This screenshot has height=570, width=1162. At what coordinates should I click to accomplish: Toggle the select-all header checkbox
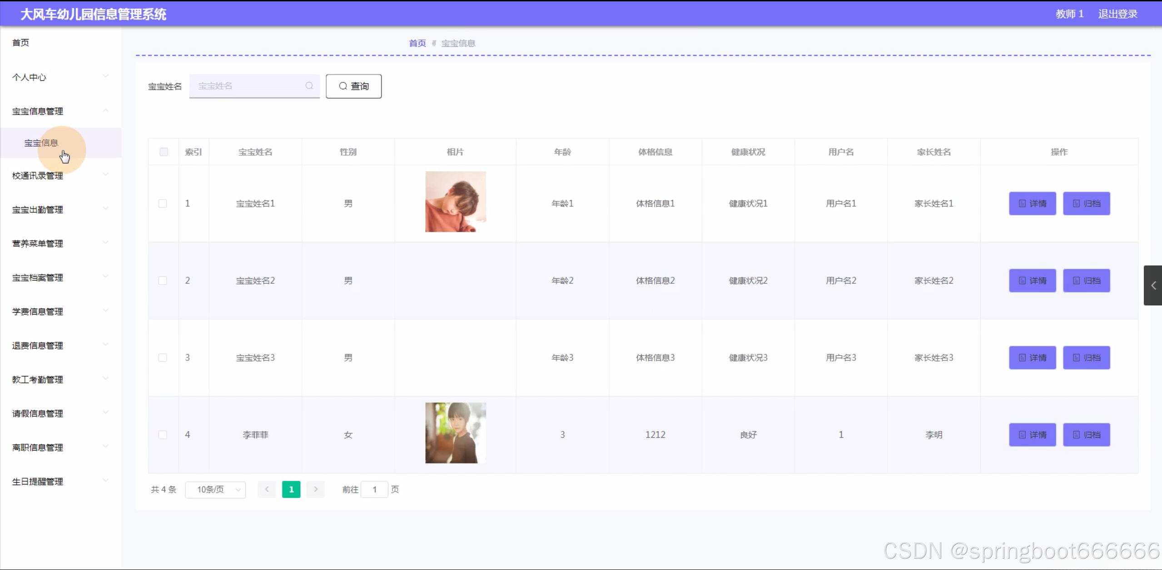pyautogui.click(x=164, y=152)
